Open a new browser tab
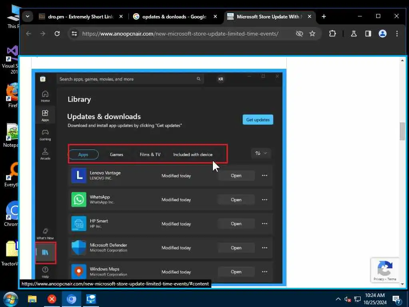Screen dimensions: 409x307 tap(324, 16)
